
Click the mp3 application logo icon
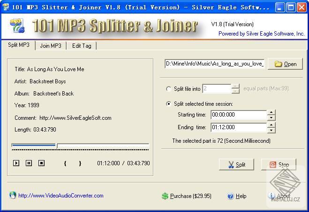(x=17, y=26)
